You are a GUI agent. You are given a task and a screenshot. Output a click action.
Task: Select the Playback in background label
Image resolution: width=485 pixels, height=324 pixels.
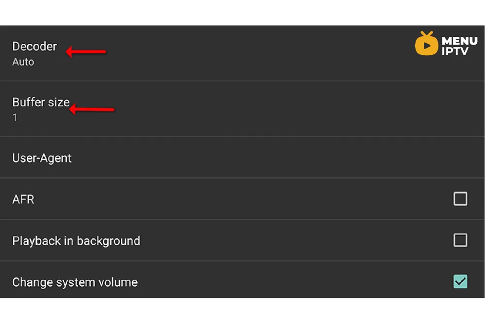click(x=76, y=241)
